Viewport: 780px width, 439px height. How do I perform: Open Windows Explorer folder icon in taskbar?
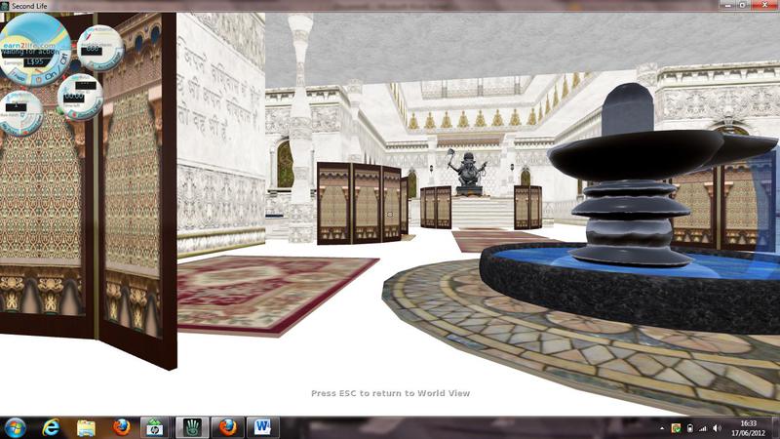86,428
